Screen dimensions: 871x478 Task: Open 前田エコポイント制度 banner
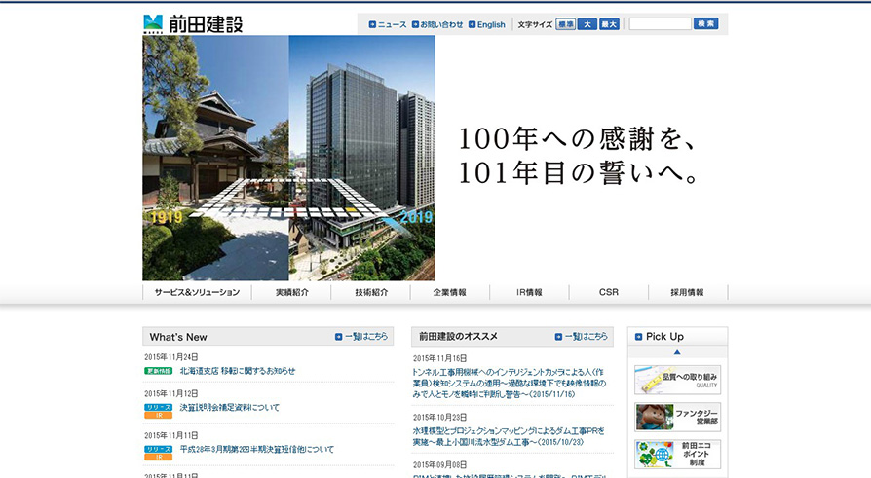pyautogui.click(x=678, y=454)
